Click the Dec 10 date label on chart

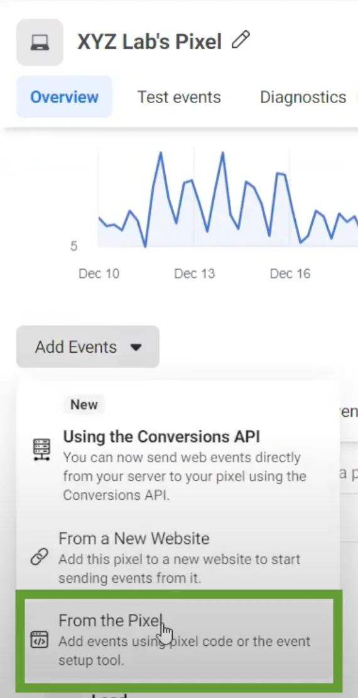99,274
